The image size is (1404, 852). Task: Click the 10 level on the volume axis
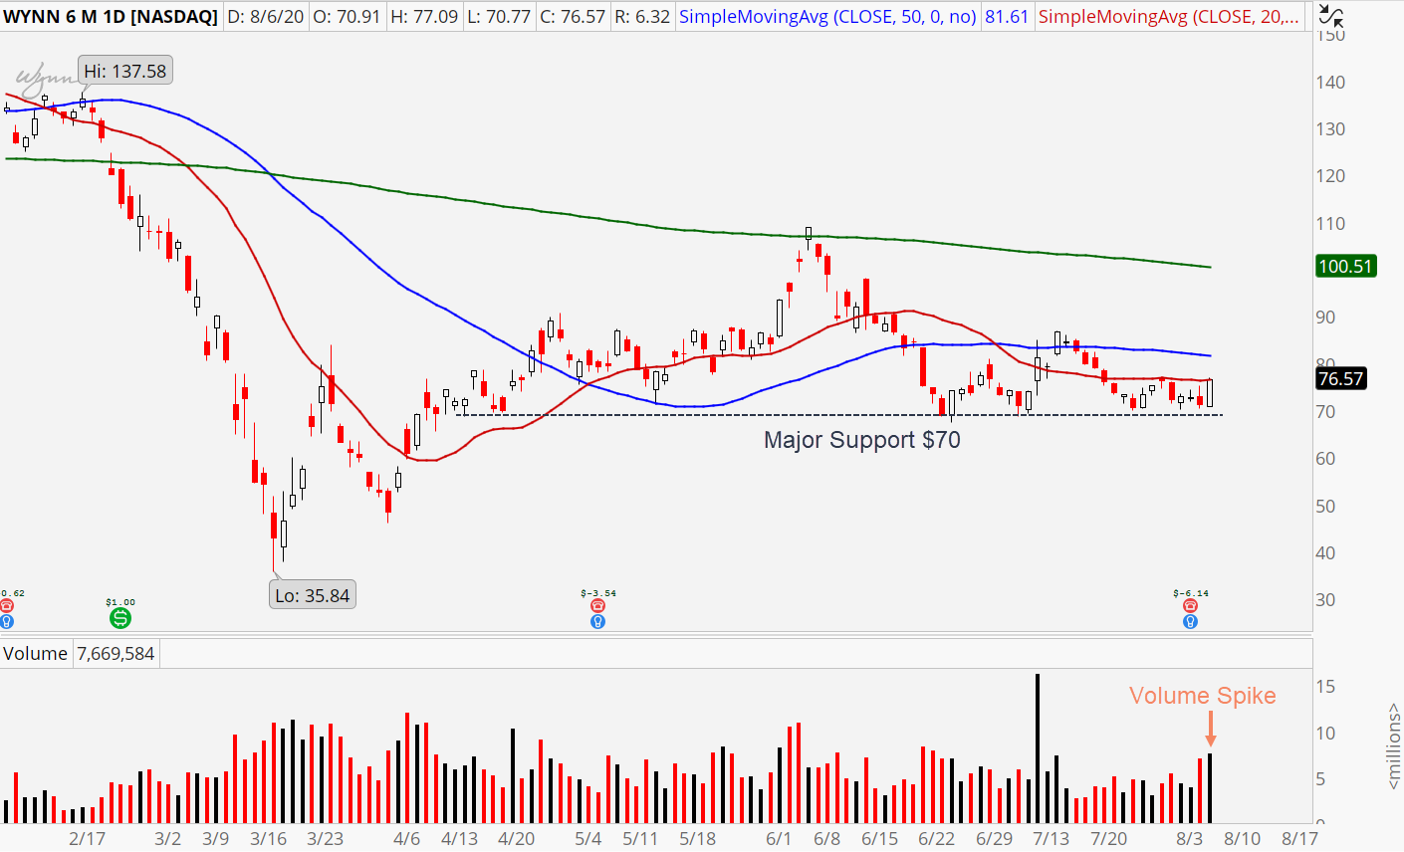click(x=1325, y=734)
